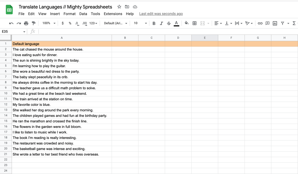Click the document title Translate Languages
The height and width of the screenshot is (174, 298).
tap(65, 7)
